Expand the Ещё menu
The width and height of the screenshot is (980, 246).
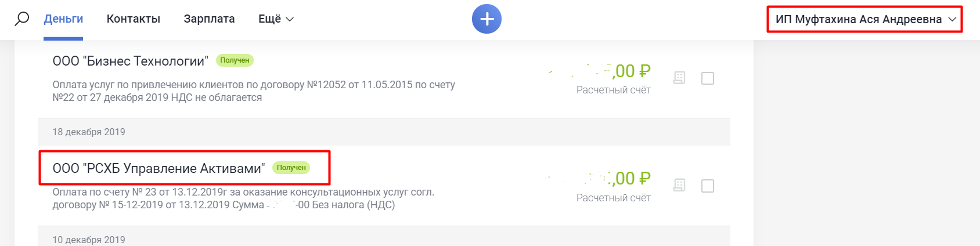click(x=276, y=19)
